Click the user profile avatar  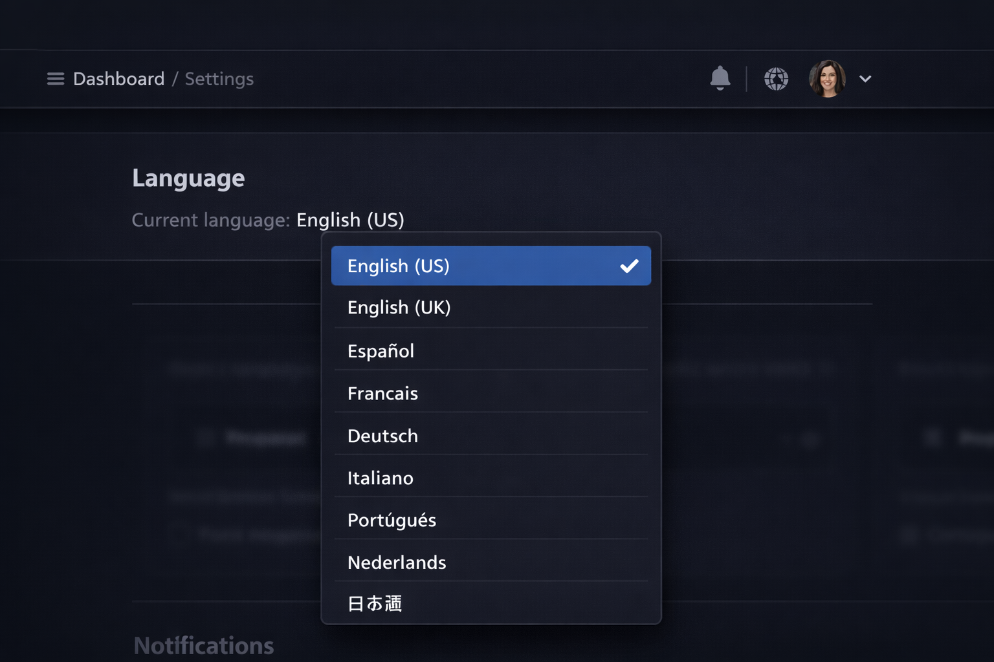[x=827, y=79]
